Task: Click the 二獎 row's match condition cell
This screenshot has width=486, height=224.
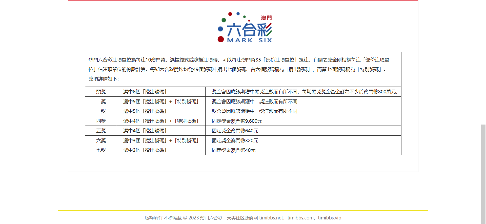Action: 161,101
